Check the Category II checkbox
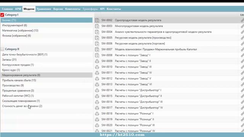The image size is (244, 137). 2,49
